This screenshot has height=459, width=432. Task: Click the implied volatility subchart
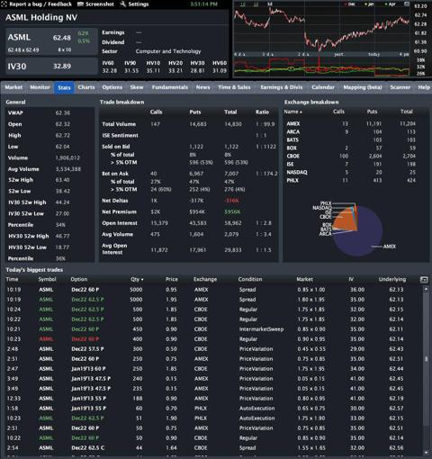point(321,67)
